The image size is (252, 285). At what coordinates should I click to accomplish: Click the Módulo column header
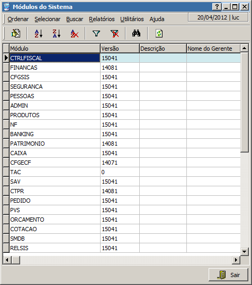point(55,49)
